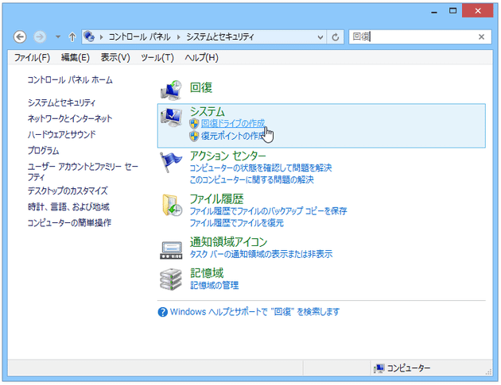The image size is (501, 385).
Task: Select システムとセキュリティ breadcrumb in address bar
Action: [219, 37]
